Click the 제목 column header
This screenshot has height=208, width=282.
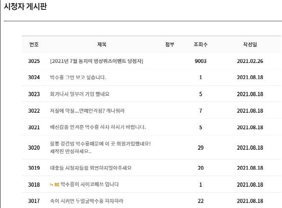102,44
